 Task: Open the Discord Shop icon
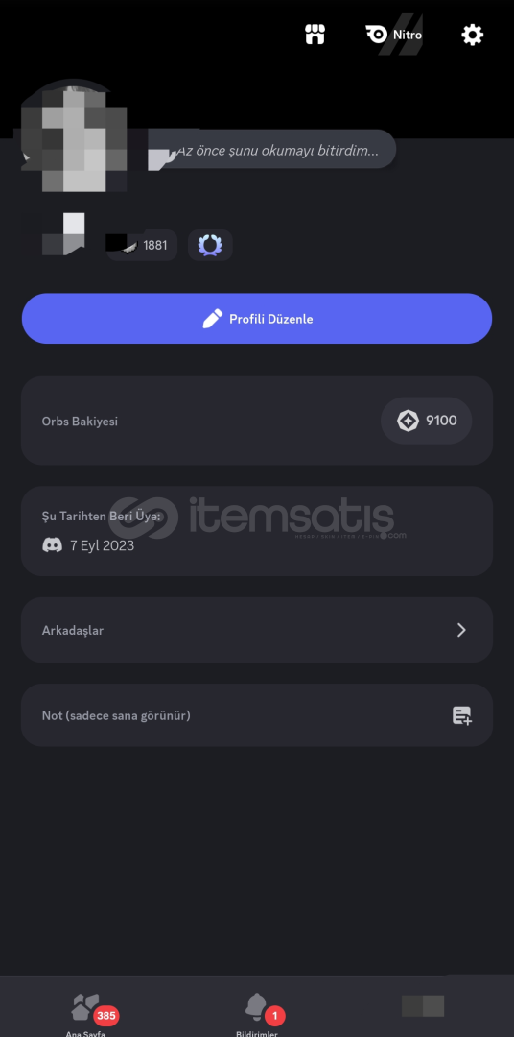315,35
